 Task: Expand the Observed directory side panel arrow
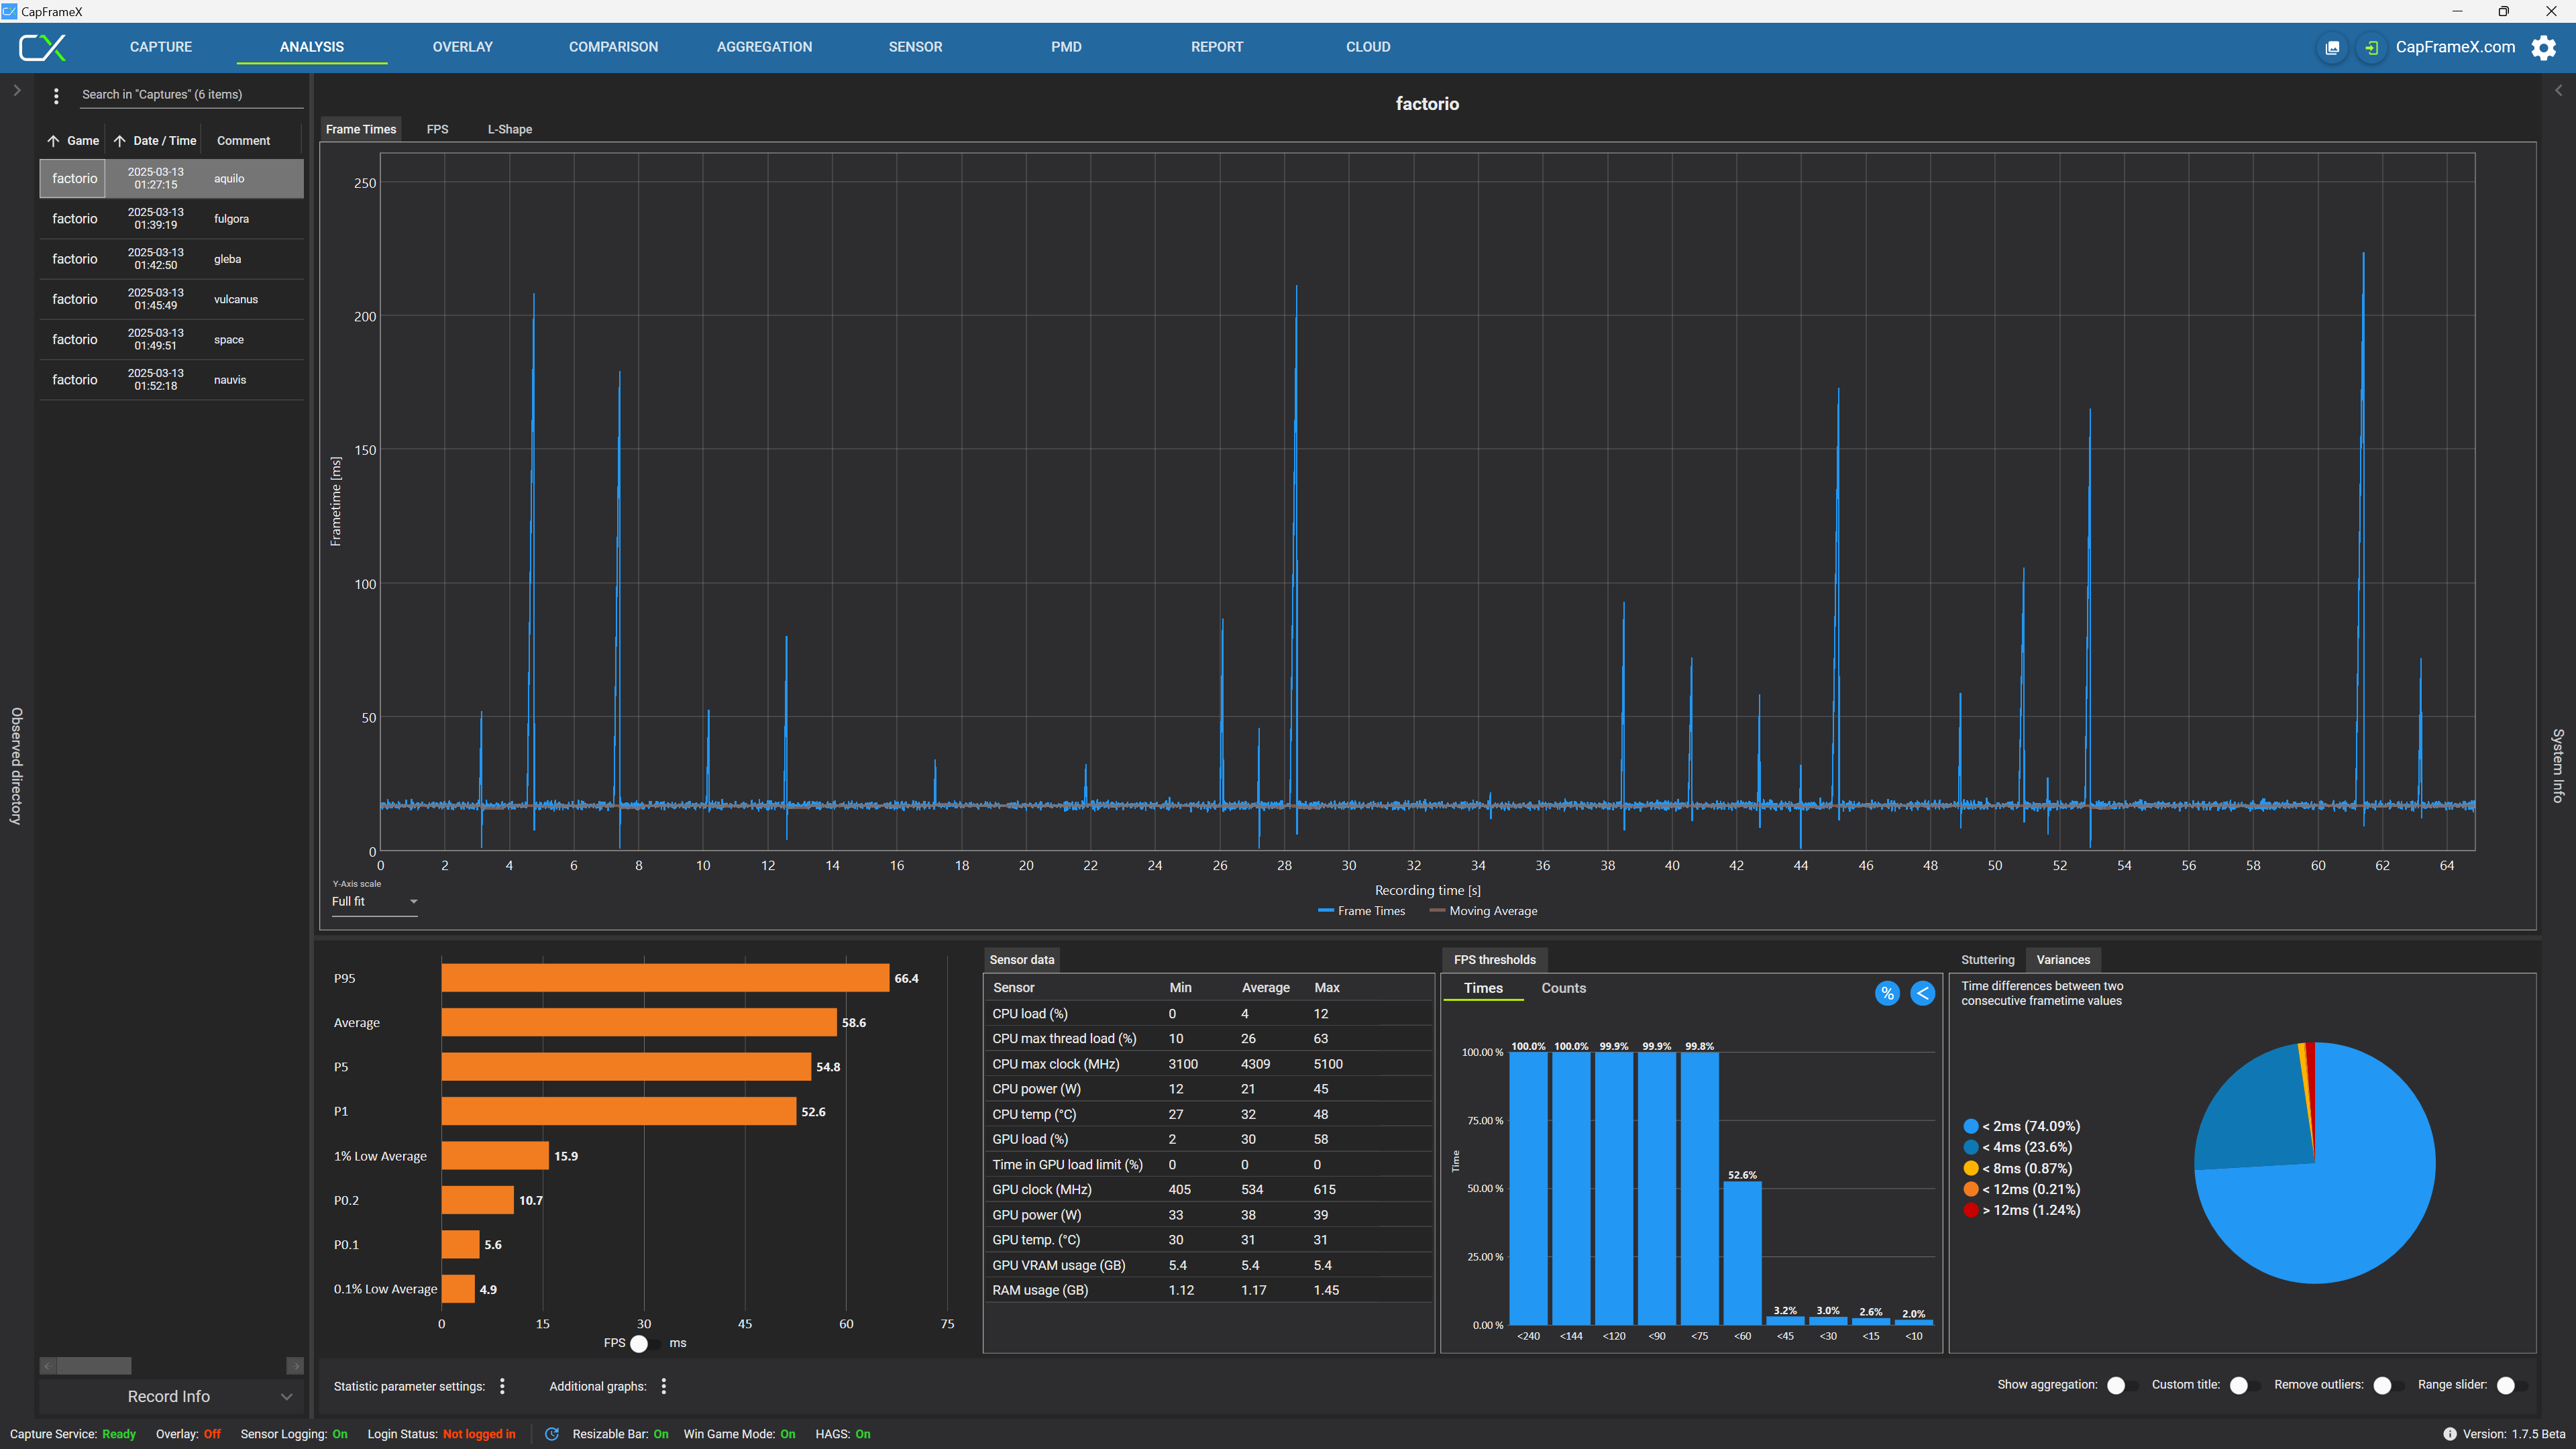(x=17, y=90)
